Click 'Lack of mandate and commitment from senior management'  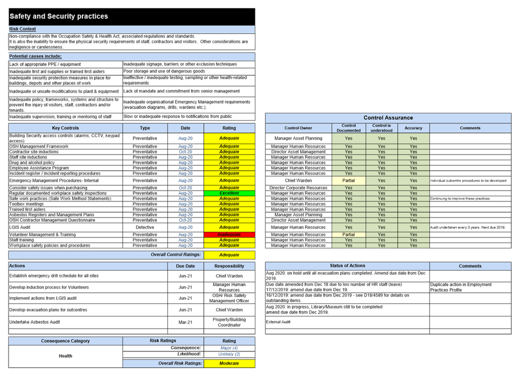click(188, 91)
